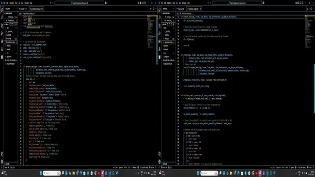Select prediction_helper.py in left explorer tree
The width and height of the screenshot is (315, 177).
tap(11, 42)
